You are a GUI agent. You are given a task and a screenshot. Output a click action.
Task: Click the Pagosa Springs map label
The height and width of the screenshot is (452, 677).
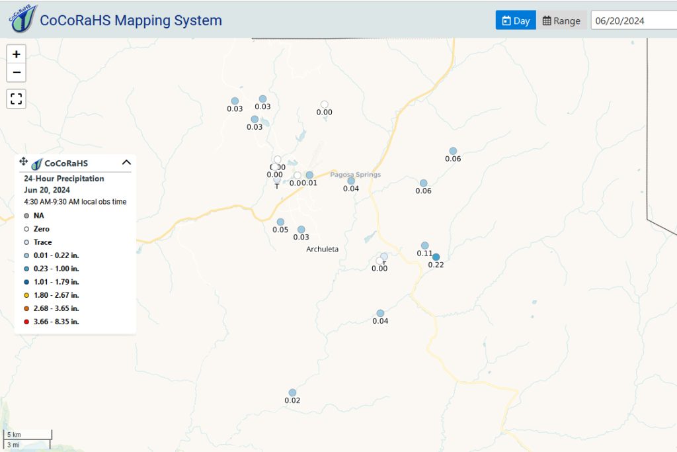tap(355, 175)
